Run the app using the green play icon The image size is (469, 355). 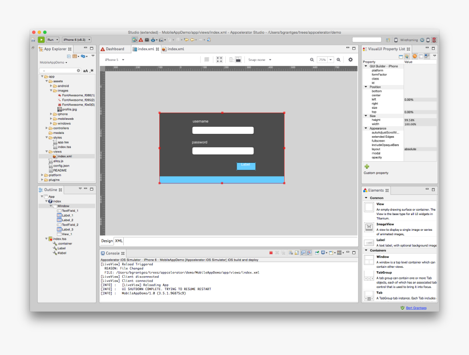pyautogui.click(x=41, y=39)
